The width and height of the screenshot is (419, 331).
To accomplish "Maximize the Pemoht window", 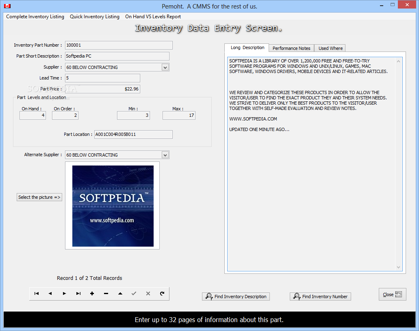I will point(392,5).
